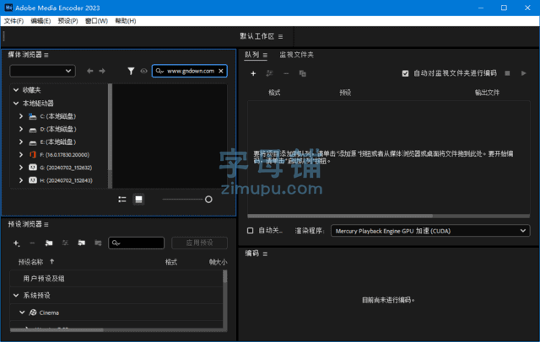The height and width of the screenshot is (342, 540).
Task: Open the file type filter funnel
Action: coord(131,71)
